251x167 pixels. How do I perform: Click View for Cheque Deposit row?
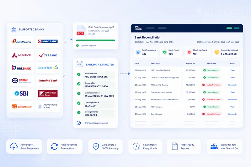(x=232, y=92)
